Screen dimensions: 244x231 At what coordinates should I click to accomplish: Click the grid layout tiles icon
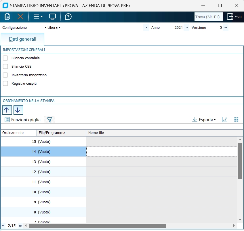point(237,120)
